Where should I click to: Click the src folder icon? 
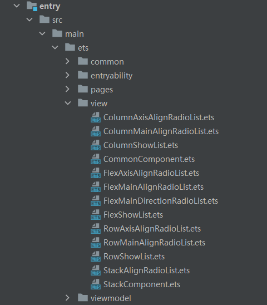[x=44, y=19]
